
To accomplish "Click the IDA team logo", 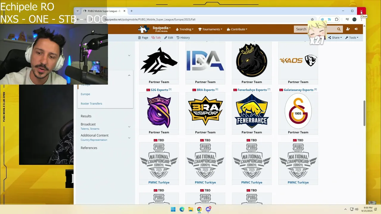I will (x=205, y=61).
